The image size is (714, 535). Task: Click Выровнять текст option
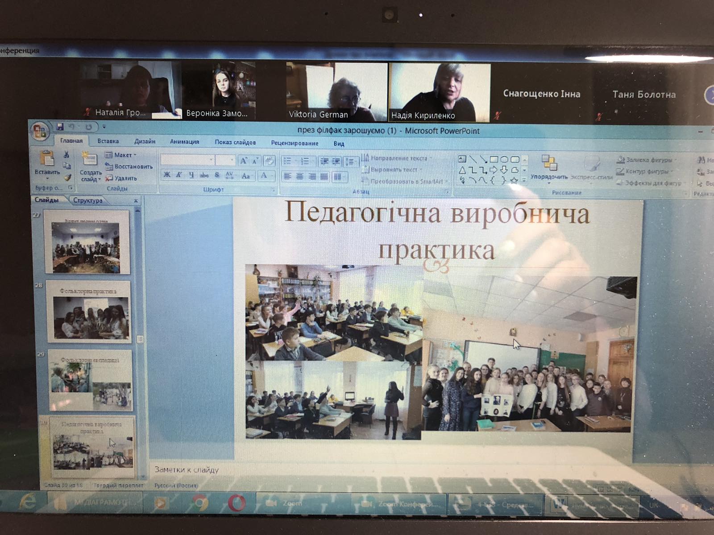pos(391,169)
